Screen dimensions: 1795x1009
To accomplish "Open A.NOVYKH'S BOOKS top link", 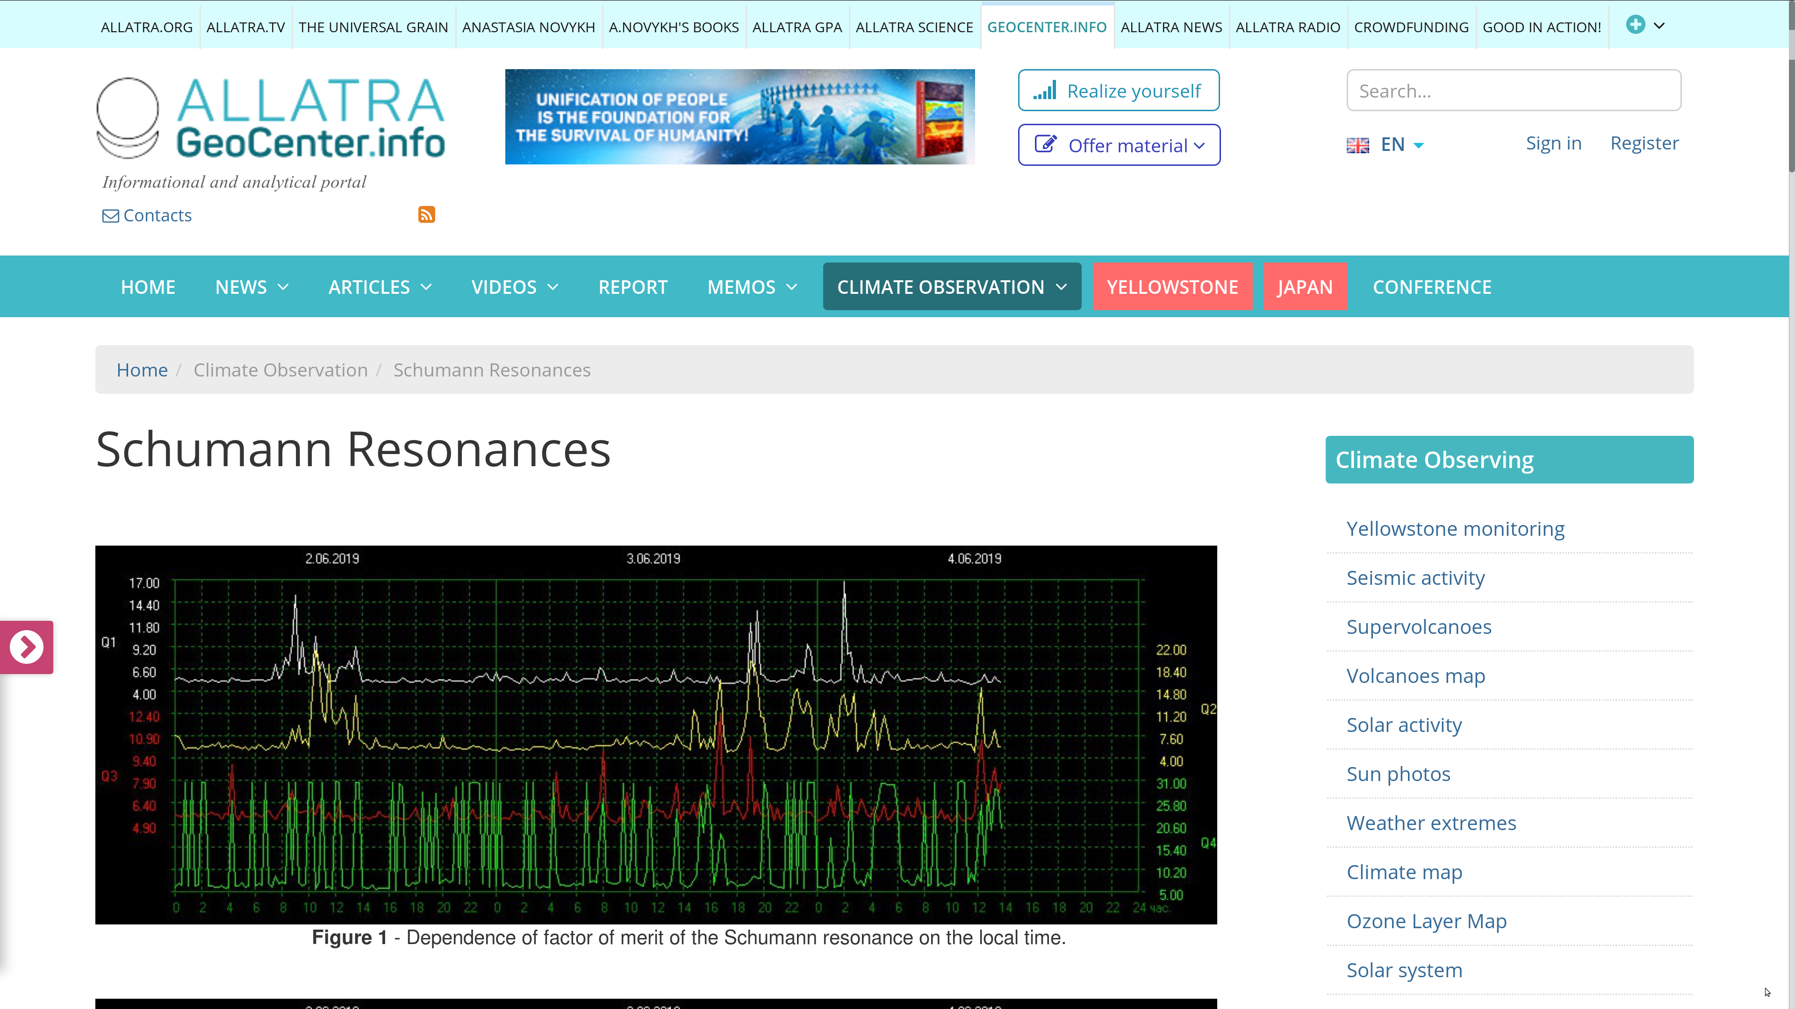I will click(673, 27).
